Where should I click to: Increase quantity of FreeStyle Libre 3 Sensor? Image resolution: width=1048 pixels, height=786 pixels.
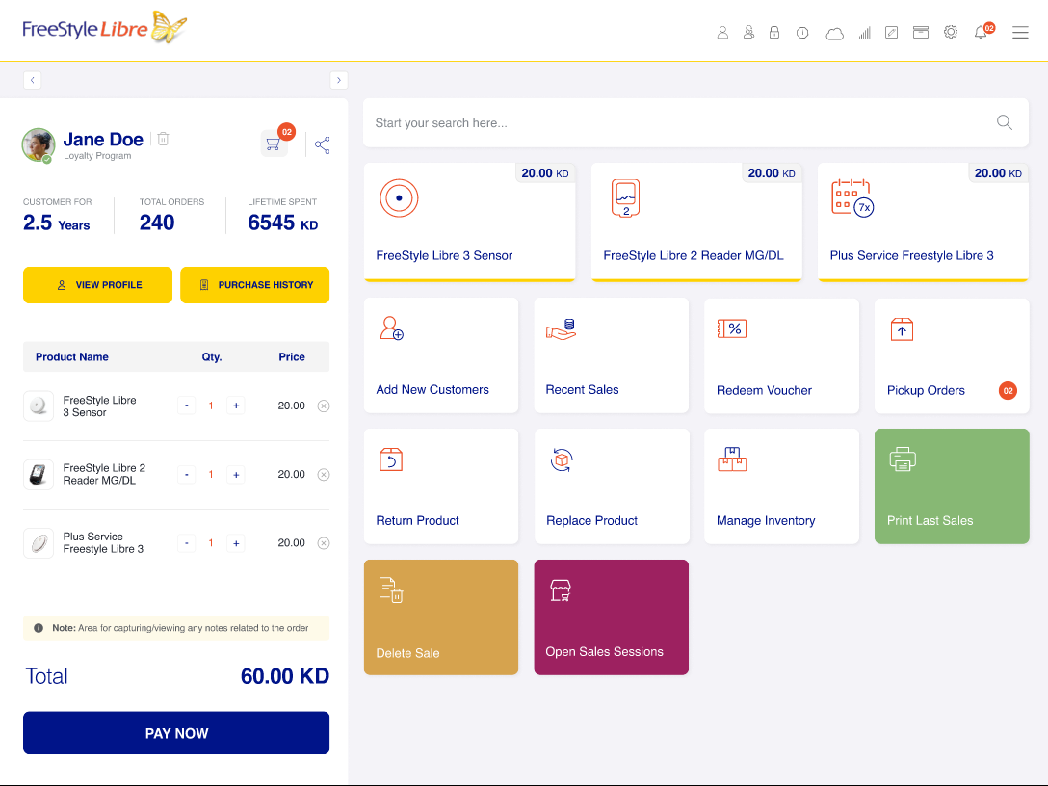click(236, 406)
